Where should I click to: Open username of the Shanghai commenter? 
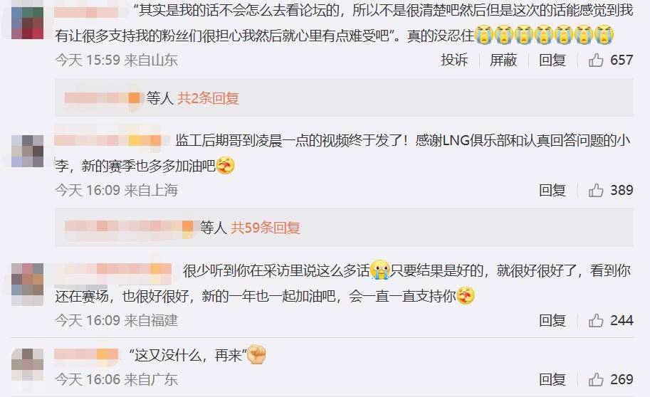(x=108, y=140)
